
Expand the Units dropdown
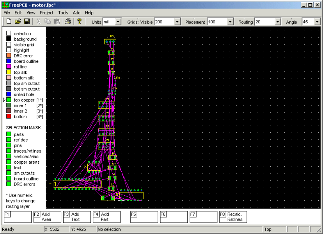[x=118, y=22]
